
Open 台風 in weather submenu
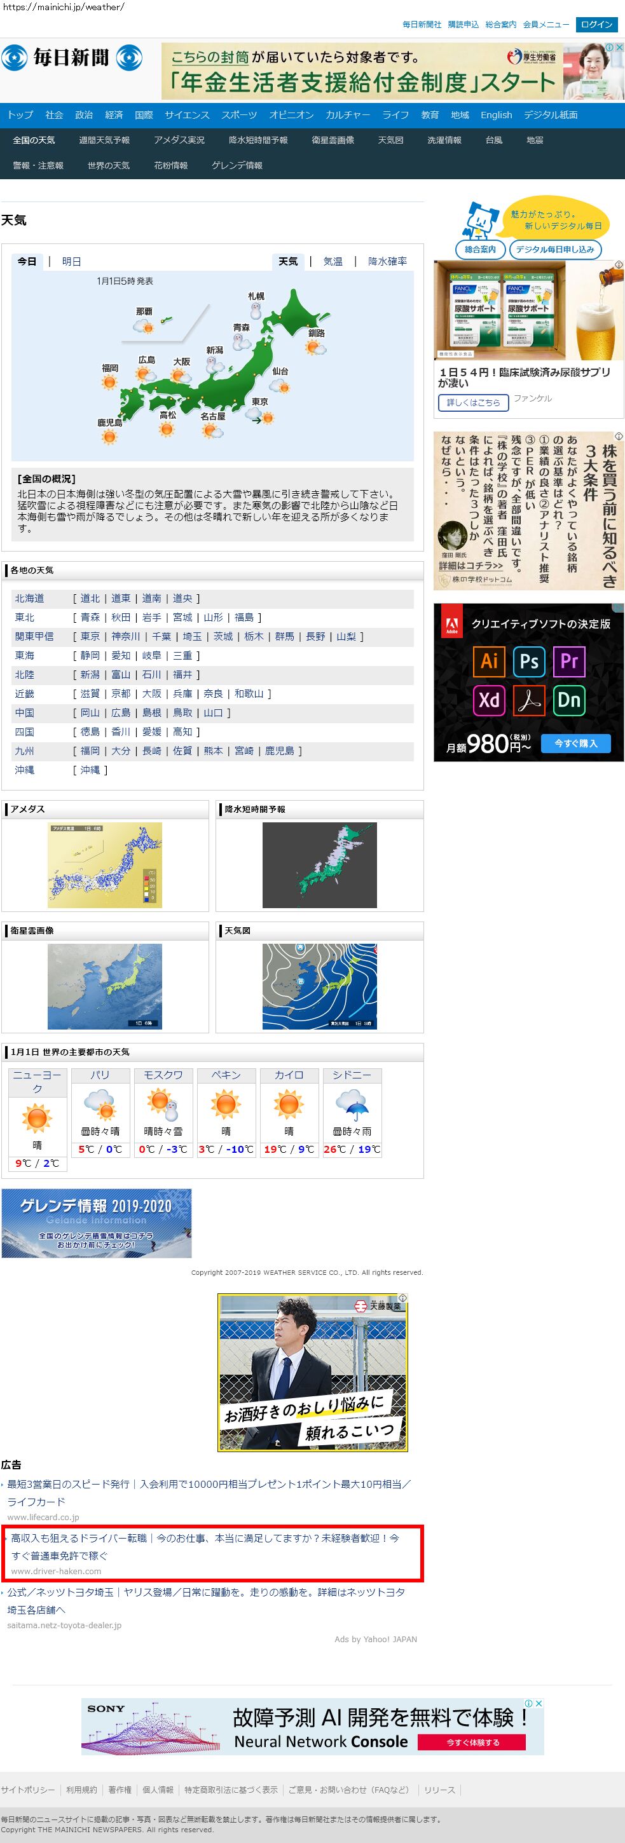[494, 140]
